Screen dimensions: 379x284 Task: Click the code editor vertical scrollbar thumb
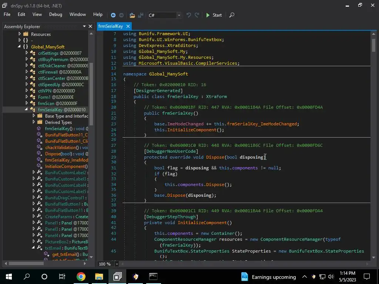[x=373, y=45]
